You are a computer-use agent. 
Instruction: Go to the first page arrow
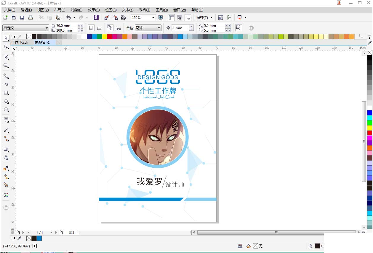[23, 233]
